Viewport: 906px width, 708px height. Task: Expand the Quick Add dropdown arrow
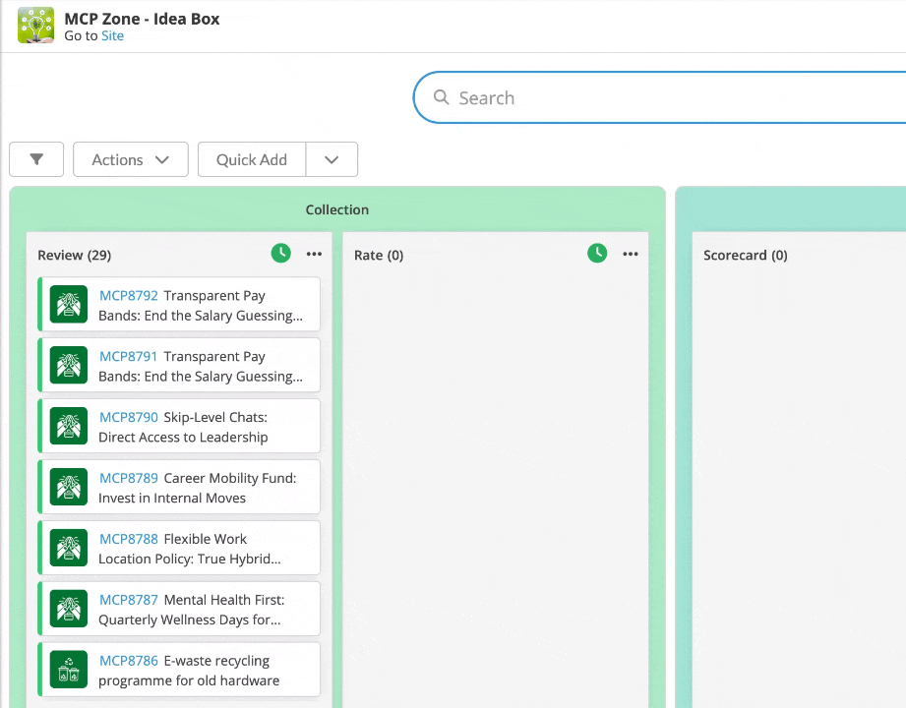pos(332,159)
